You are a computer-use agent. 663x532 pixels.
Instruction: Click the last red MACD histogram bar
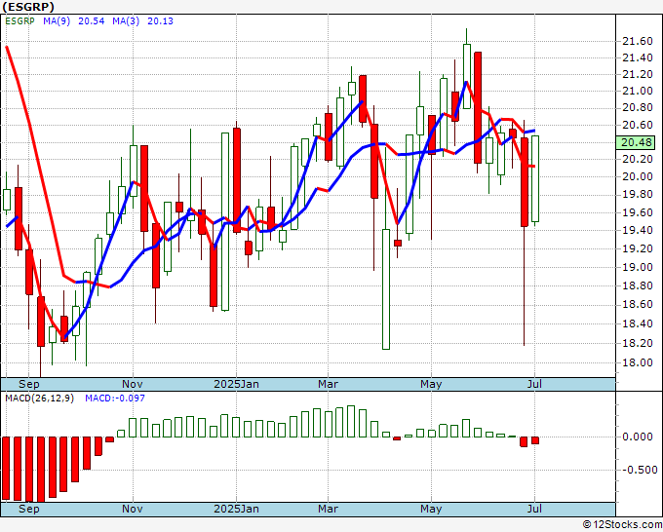pos(535,440)
